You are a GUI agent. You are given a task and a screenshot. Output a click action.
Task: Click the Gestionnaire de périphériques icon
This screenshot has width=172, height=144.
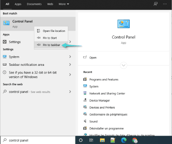click(x=85, y=114)
